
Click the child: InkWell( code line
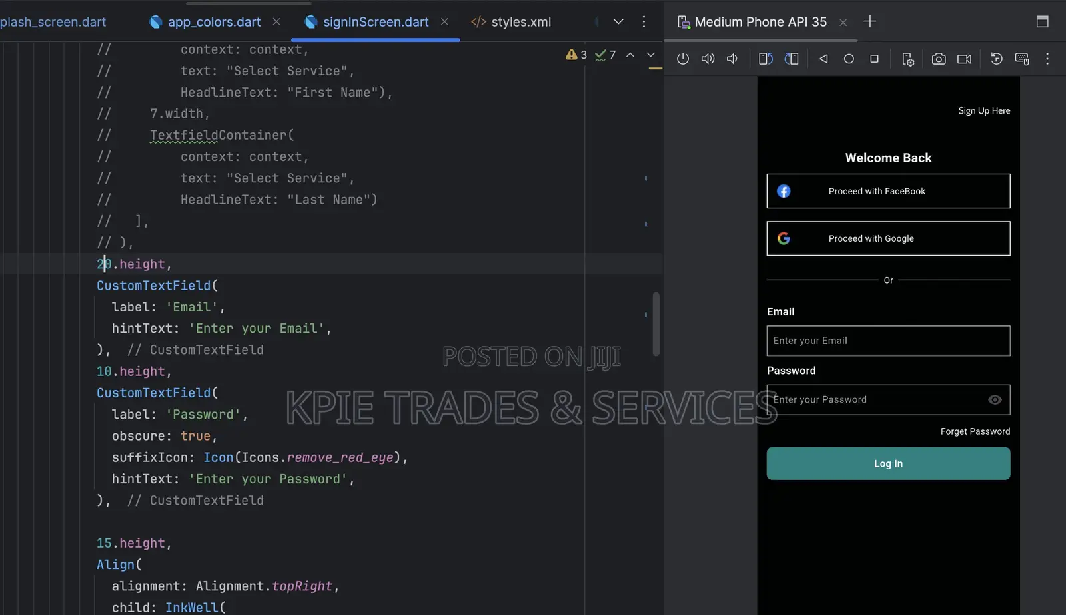click(169, 607)
